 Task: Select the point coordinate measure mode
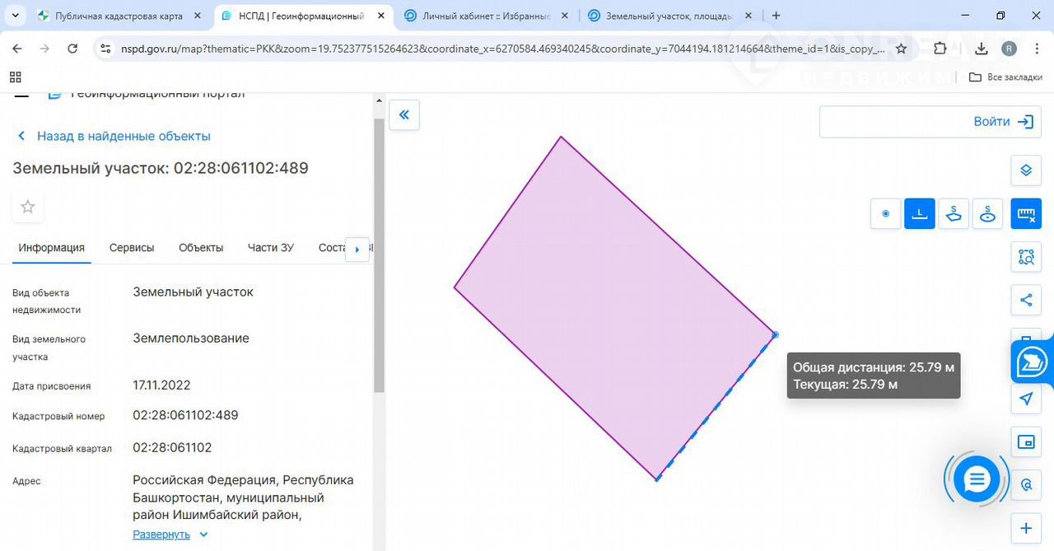pos(886,214)
